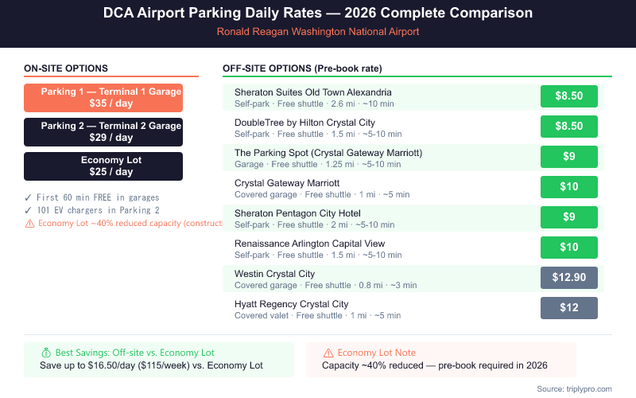Viewport: 636px width, 398px height.
Task: Select Parking 1 Terminal 1 Garage $35 option
Action: pos(103,98)
